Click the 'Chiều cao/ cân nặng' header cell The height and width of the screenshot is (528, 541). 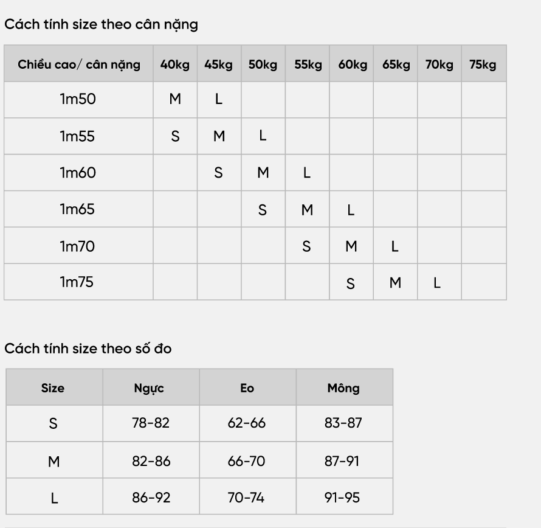[78, 63]
